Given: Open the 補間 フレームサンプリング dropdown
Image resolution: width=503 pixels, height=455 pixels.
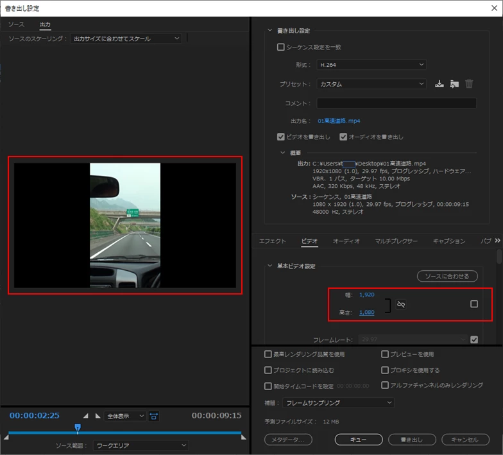Looking at the screenshot, I should click(x=338, y=403).
